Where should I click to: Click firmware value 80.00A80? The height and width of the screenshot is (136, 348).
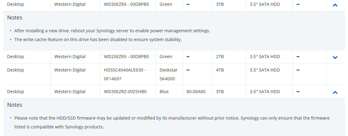pos(196,92)
